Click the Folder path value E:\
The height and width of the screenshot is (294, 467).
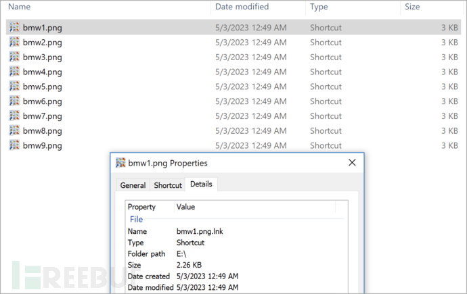pos(183,253)
